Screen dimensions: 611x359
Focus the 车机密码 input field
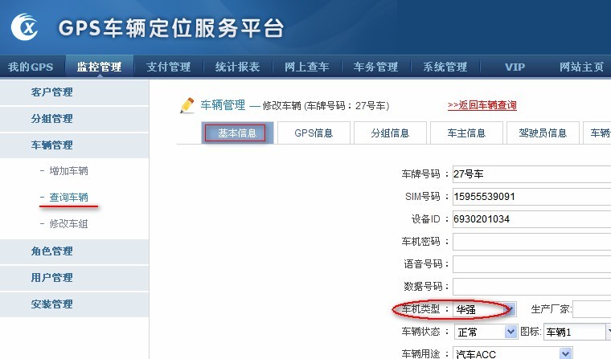click(531, 241)
